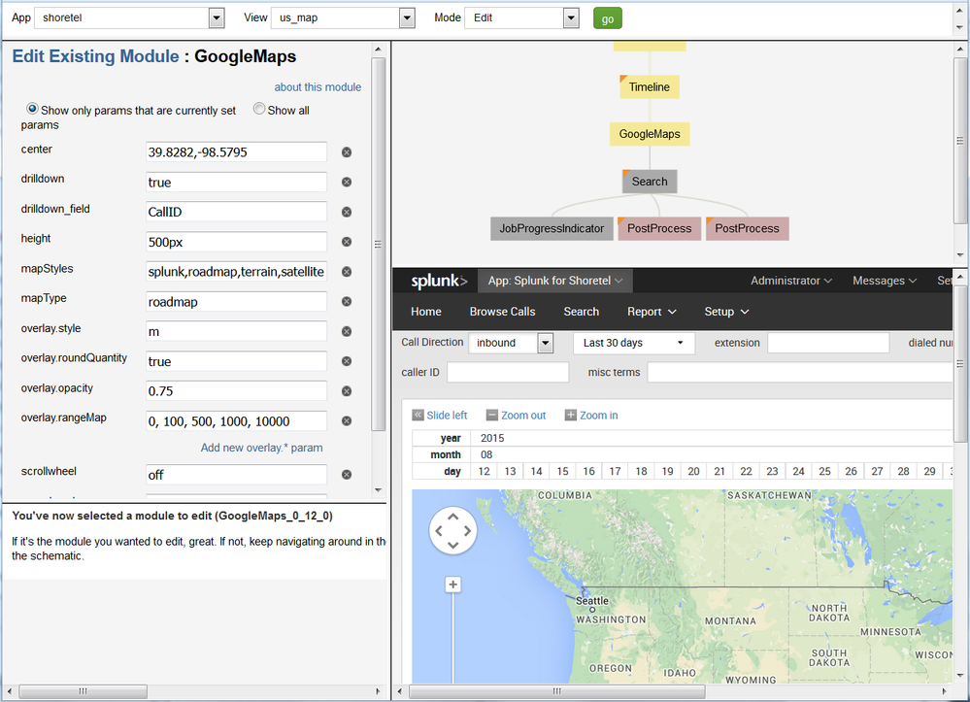
Task: Click the extension input field
Action: (828, 343)
